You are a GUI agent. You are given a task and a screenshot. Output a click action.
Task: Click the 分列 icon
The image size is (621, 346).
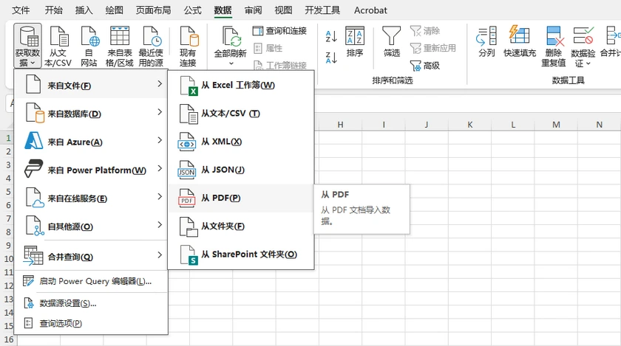(486, 42)
